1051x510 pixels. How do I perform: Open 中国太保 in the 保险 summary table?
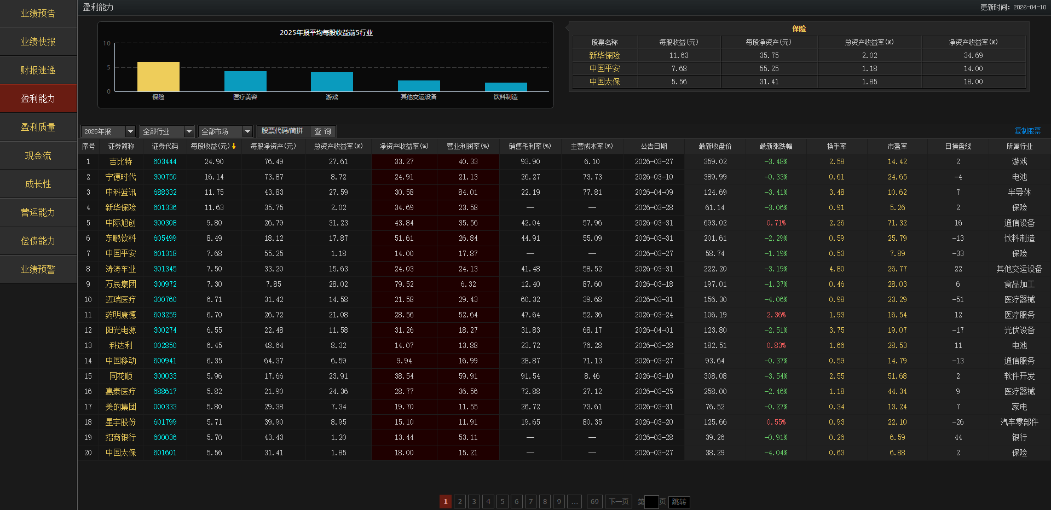[604, 82]
